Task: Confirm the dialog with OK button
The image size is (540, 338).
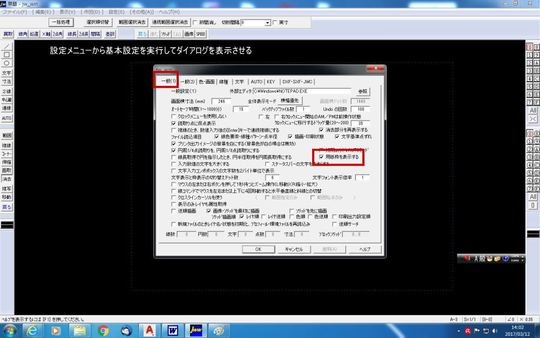Action: pyautogui.click(x=258, y=249)
